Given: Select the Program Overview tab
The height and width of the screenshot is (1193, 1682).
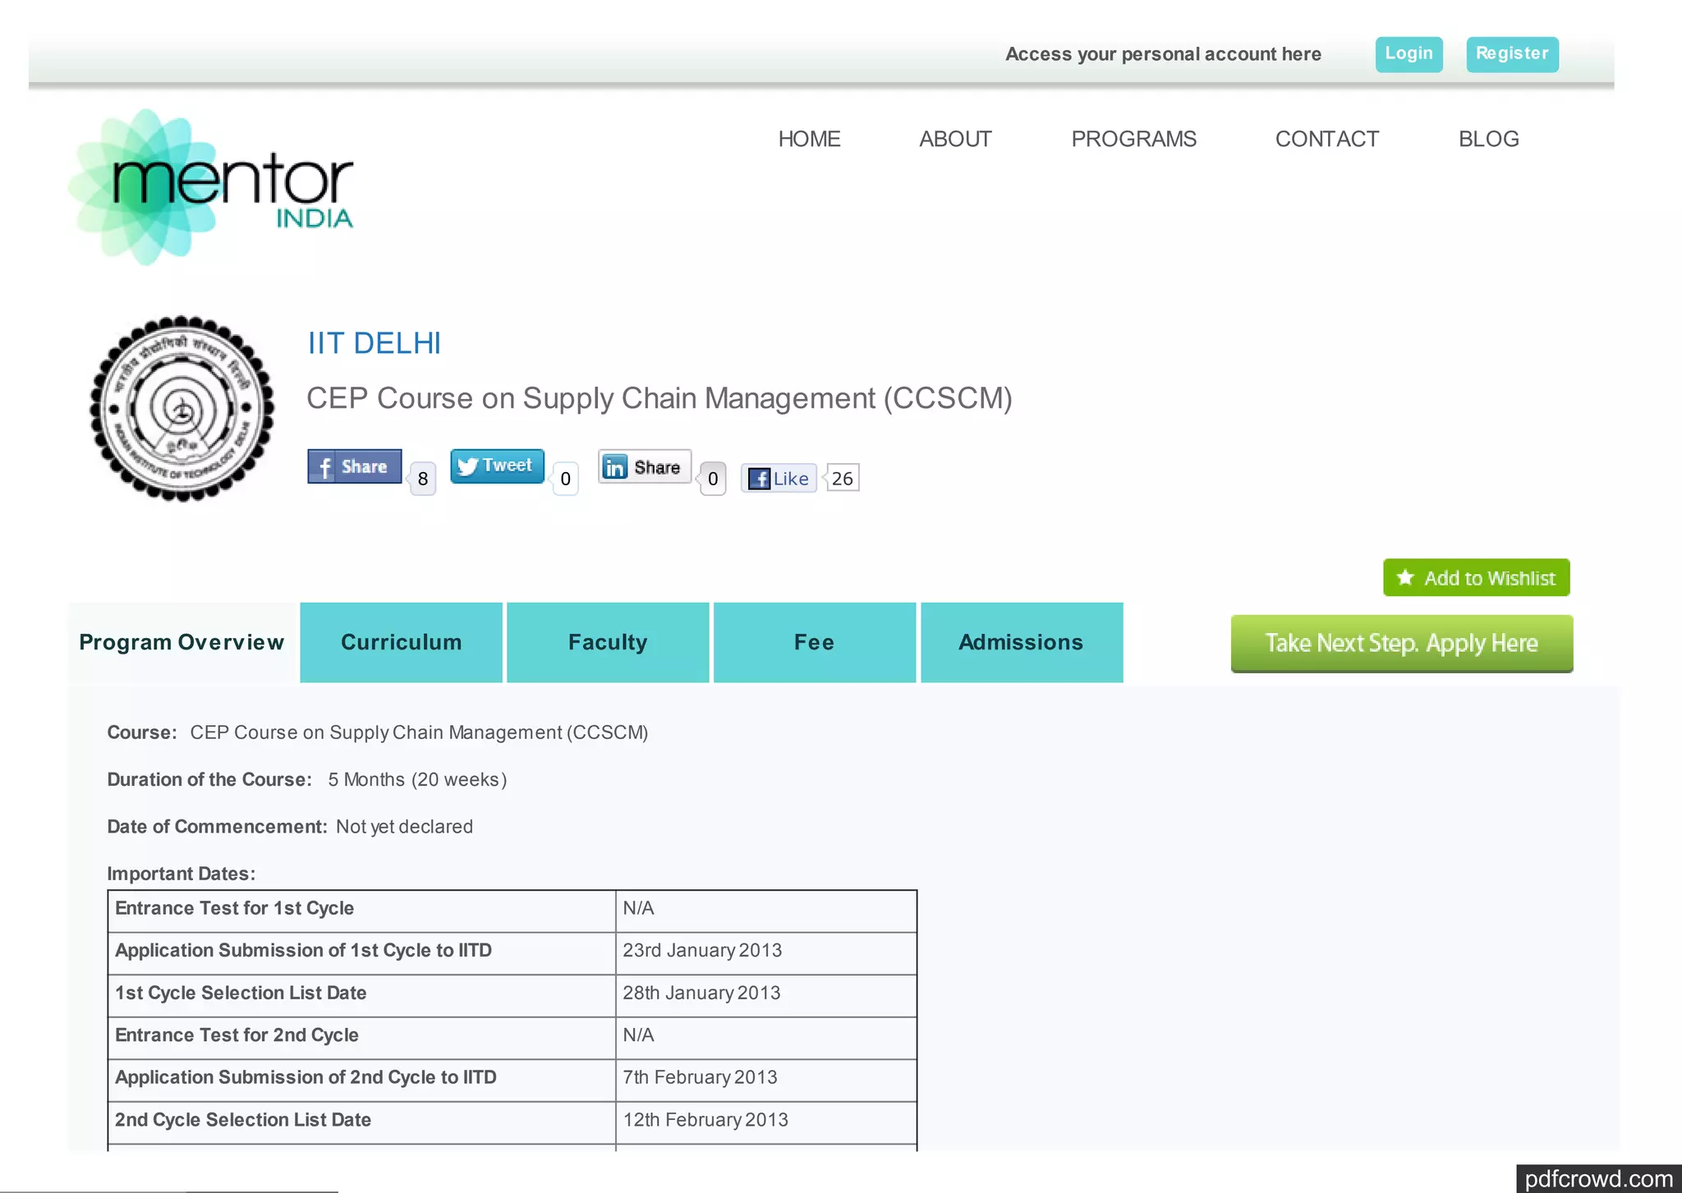Looking at the screenshot, I should (182, 642).
